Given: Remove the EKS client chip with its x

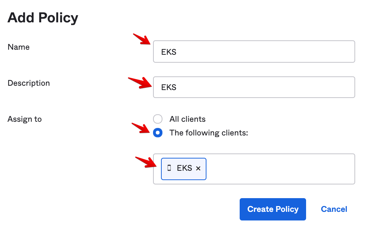Looking at the screenshot, I should tap(198, 168).
